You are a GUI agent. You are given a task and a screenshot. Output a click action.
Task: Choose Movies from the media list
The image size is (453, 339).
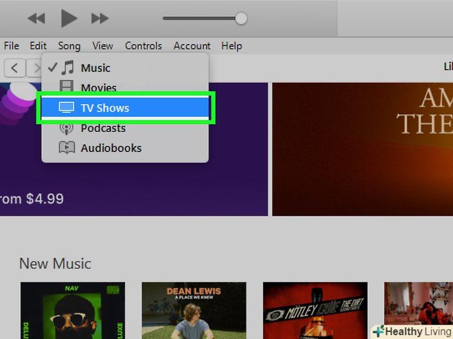coord(125,88)
